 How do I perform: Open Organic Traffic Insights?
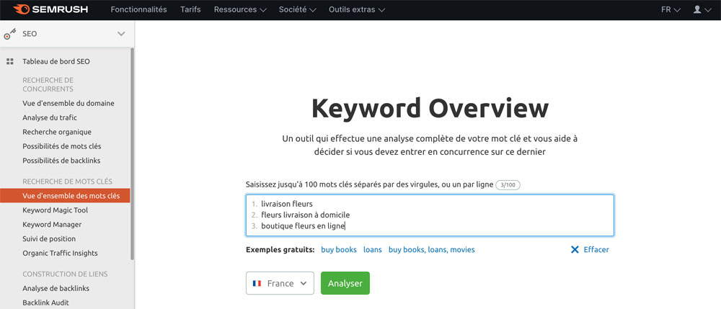point(61,253)
